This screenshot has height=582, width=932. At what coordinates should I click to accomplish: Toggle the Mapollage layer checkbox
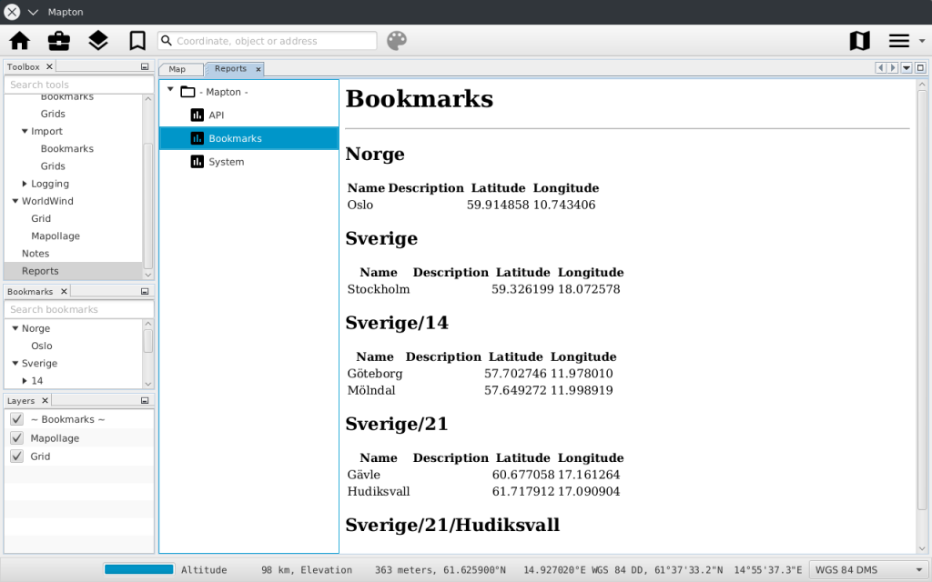coord(16,437)
